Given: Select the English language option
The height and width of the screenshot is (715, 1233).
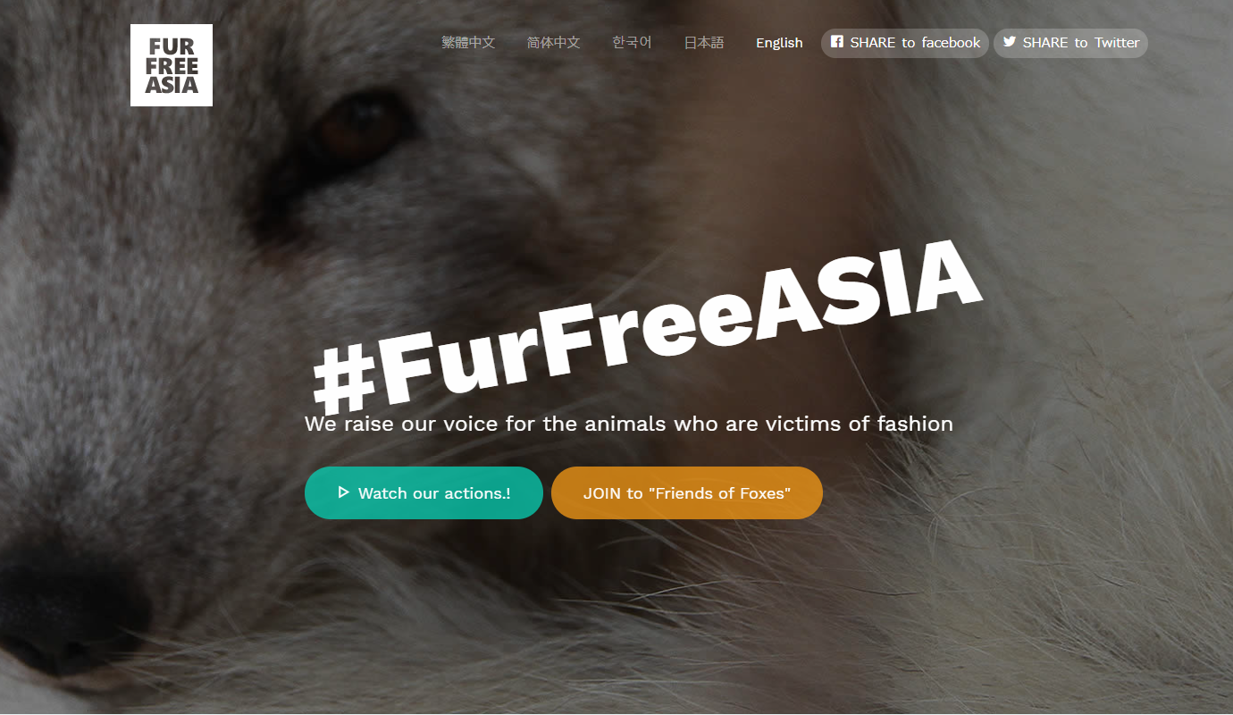Looking at the screenshot, I should pos(779,43).
